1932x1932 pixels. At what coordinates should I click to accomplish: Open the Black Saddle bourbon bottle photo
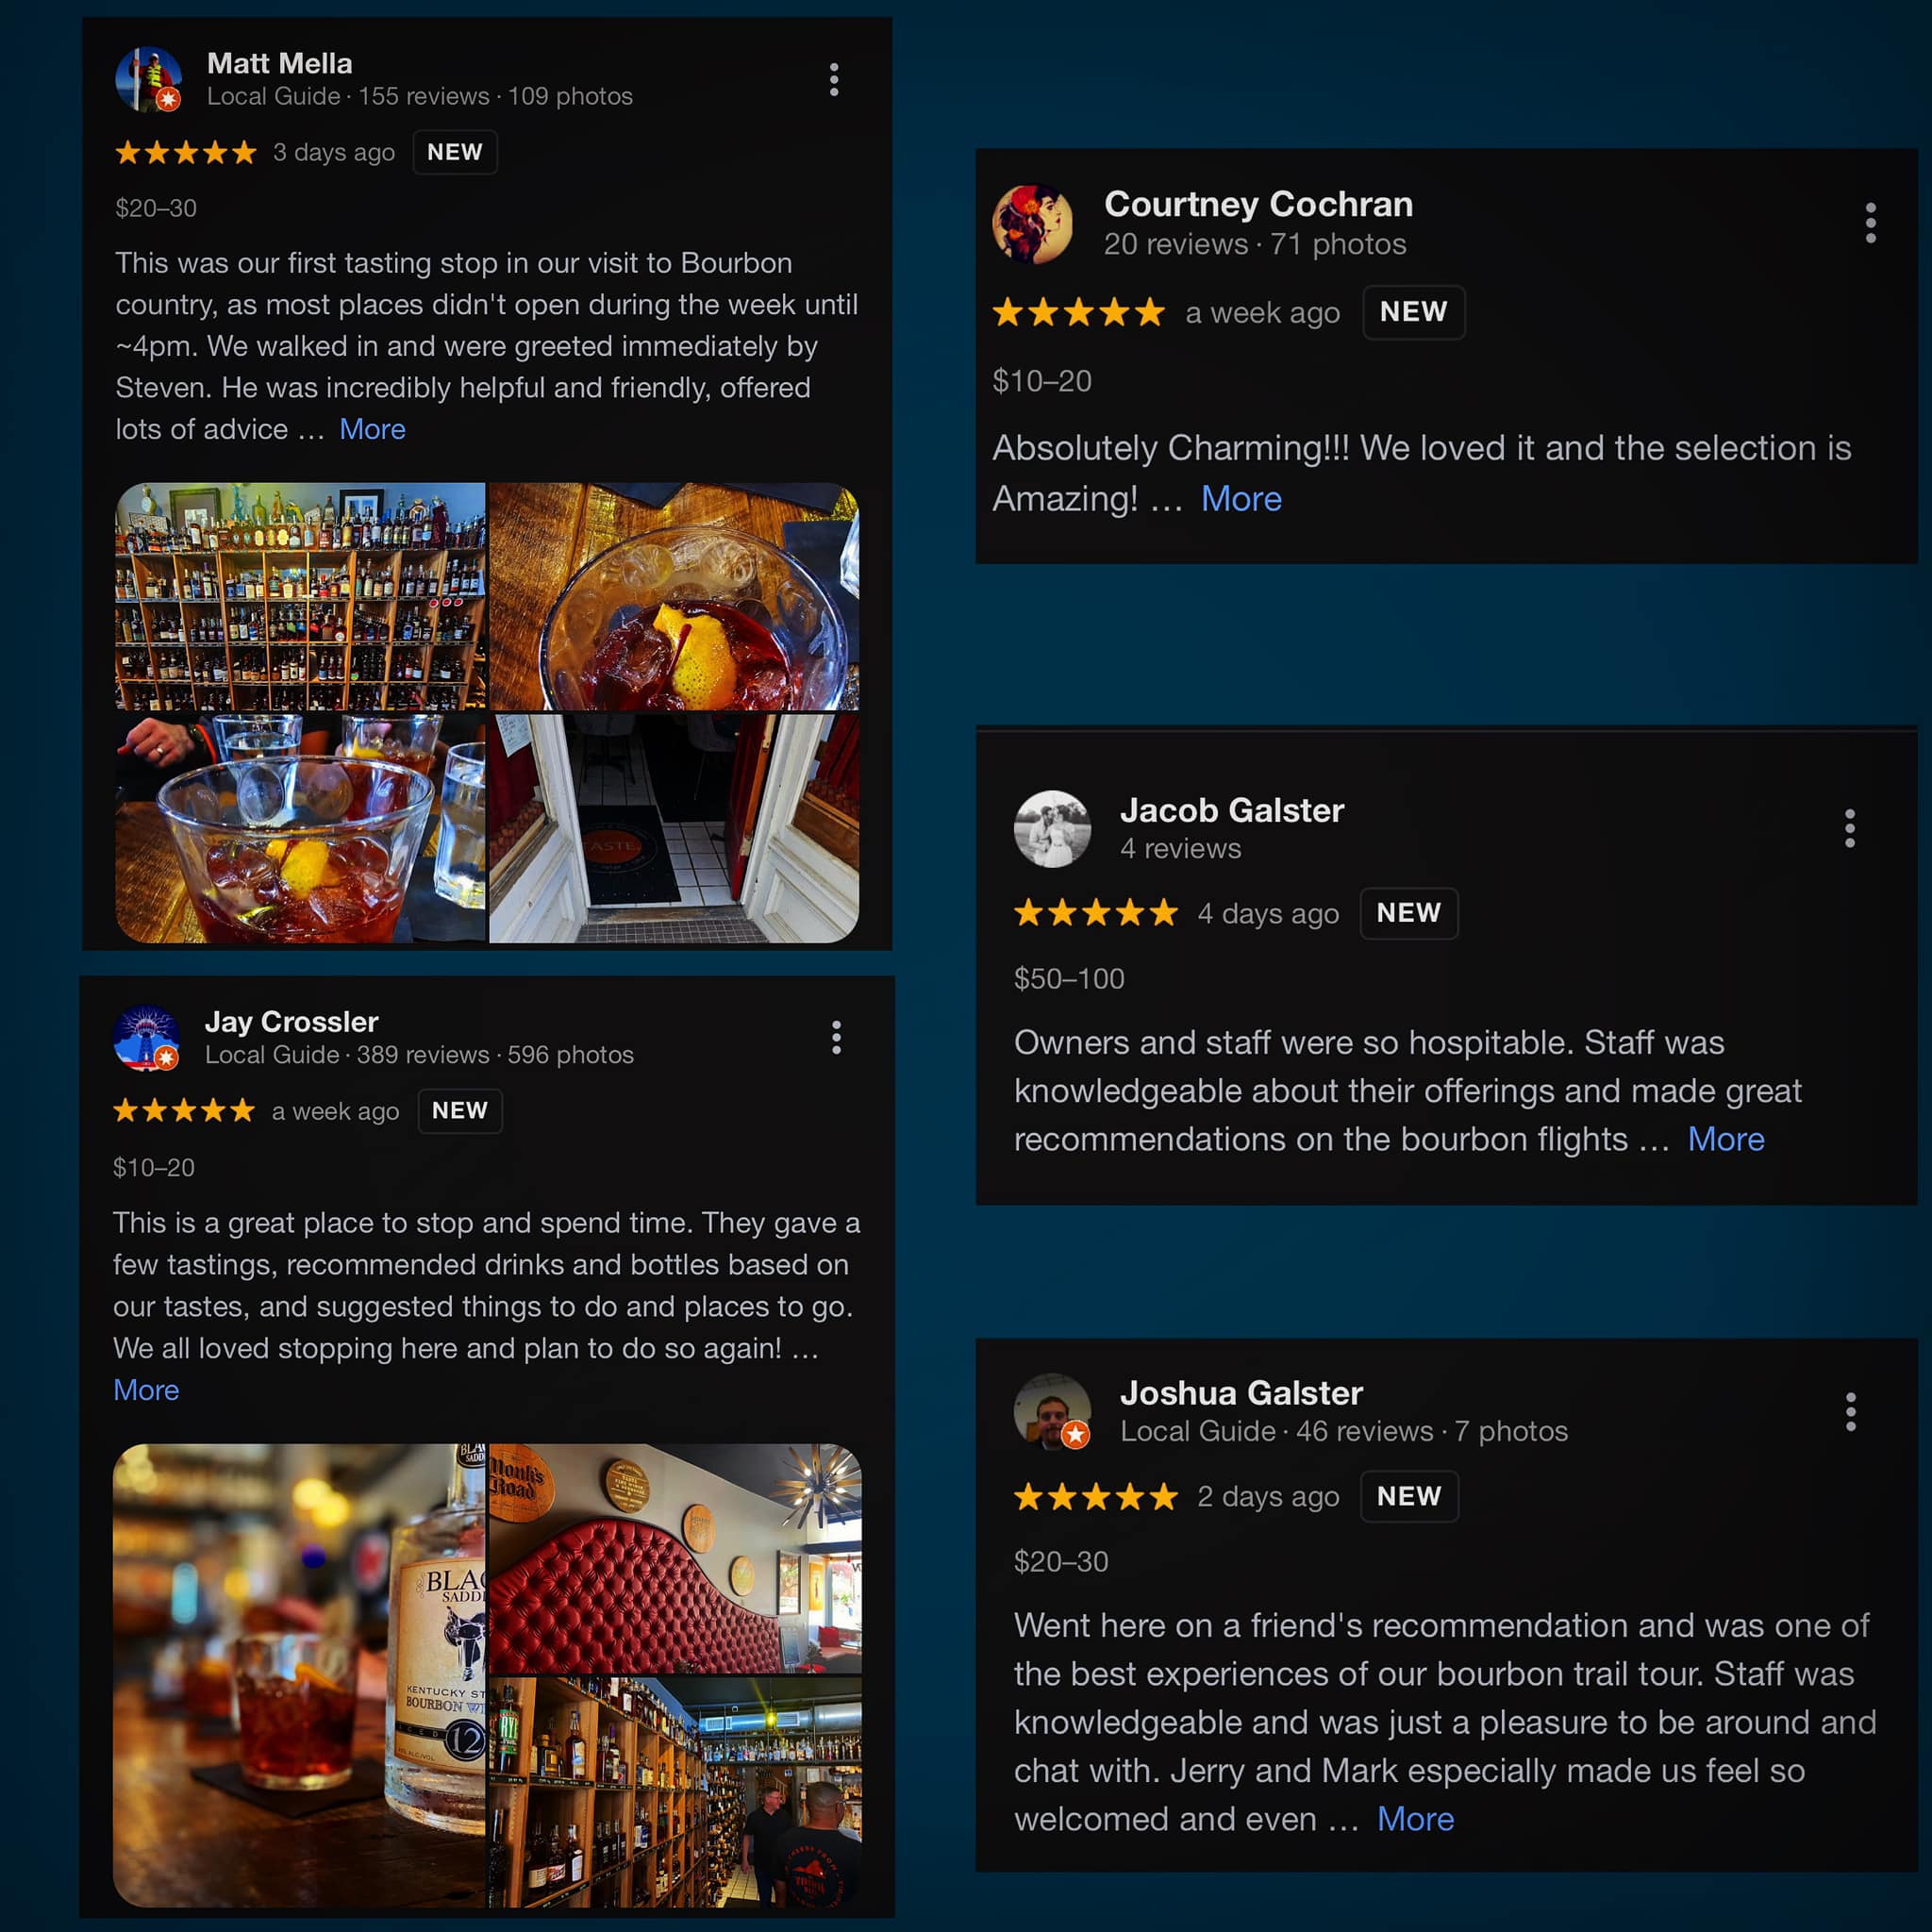coord(299,1675)
